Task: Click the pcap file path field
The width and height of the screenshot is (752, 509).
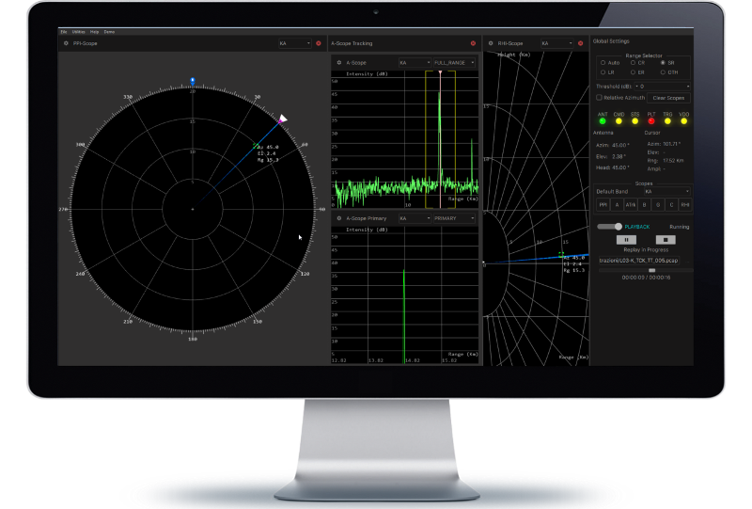Action: [638, 261]
